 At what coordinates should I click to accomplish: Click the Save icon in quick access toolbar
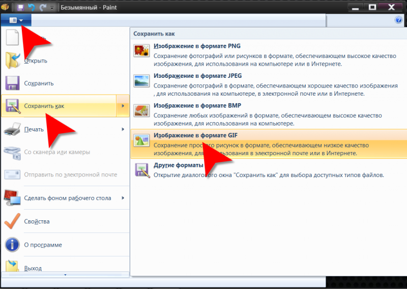pyautogui.click(x=20, y=7)
